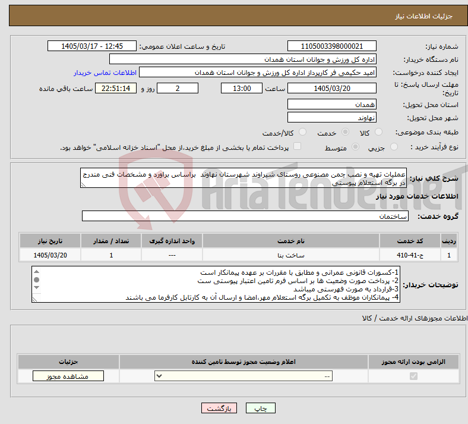This screenshot has height=424, width=468.
Task: Click the چاپ print button
Action: pyautogui.click(x=261, y=408)
